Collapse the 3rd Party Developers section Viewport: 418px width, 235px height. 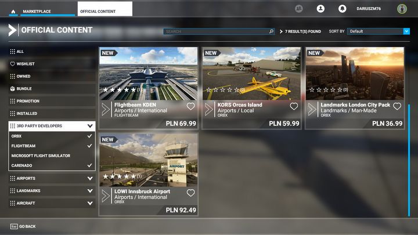point(52,126)
